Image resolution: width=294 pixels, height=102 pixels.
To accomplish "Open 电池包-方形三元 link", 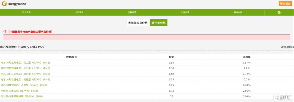I will 19,91.
